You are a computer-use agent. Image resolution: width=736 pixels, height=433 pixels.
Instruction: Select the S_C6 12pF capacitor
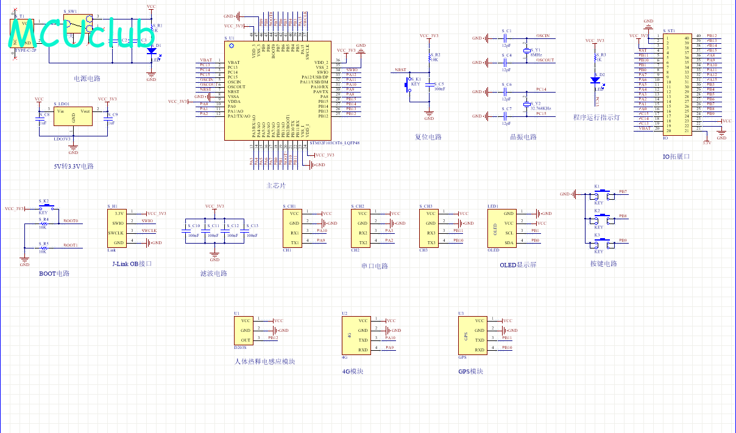point(506,91)
